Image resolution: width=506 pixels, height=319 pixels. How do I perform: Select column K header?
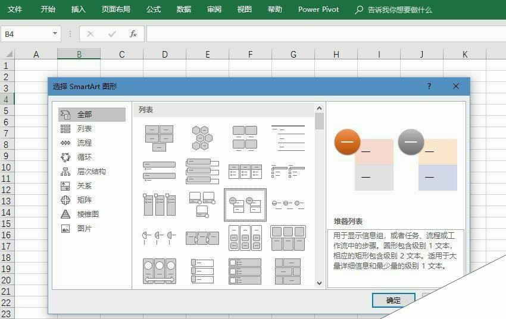pos(465,54)
